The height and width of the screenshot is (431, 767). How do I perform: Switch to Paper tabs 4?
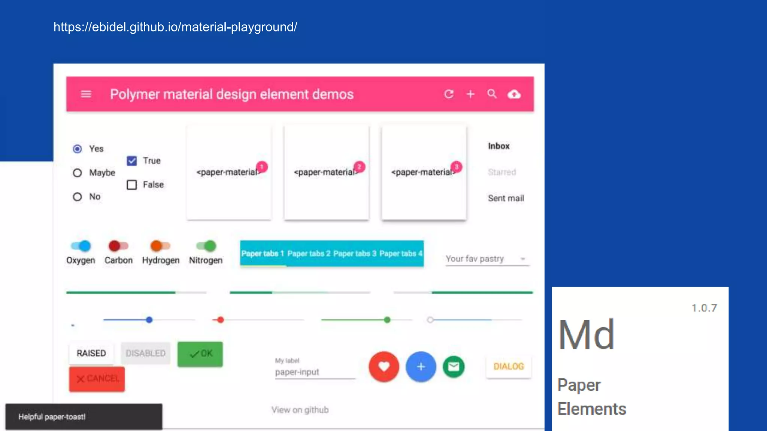pos(401,253)
